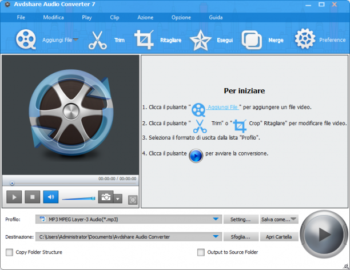Open the Opzione menu
Screen dimensions: 350x270
pyautogui.click(x=181, y=17)
